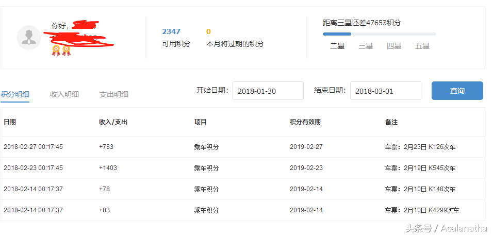Open the 收入明细 tab
The image size is (493, 236).
(64, 94)
